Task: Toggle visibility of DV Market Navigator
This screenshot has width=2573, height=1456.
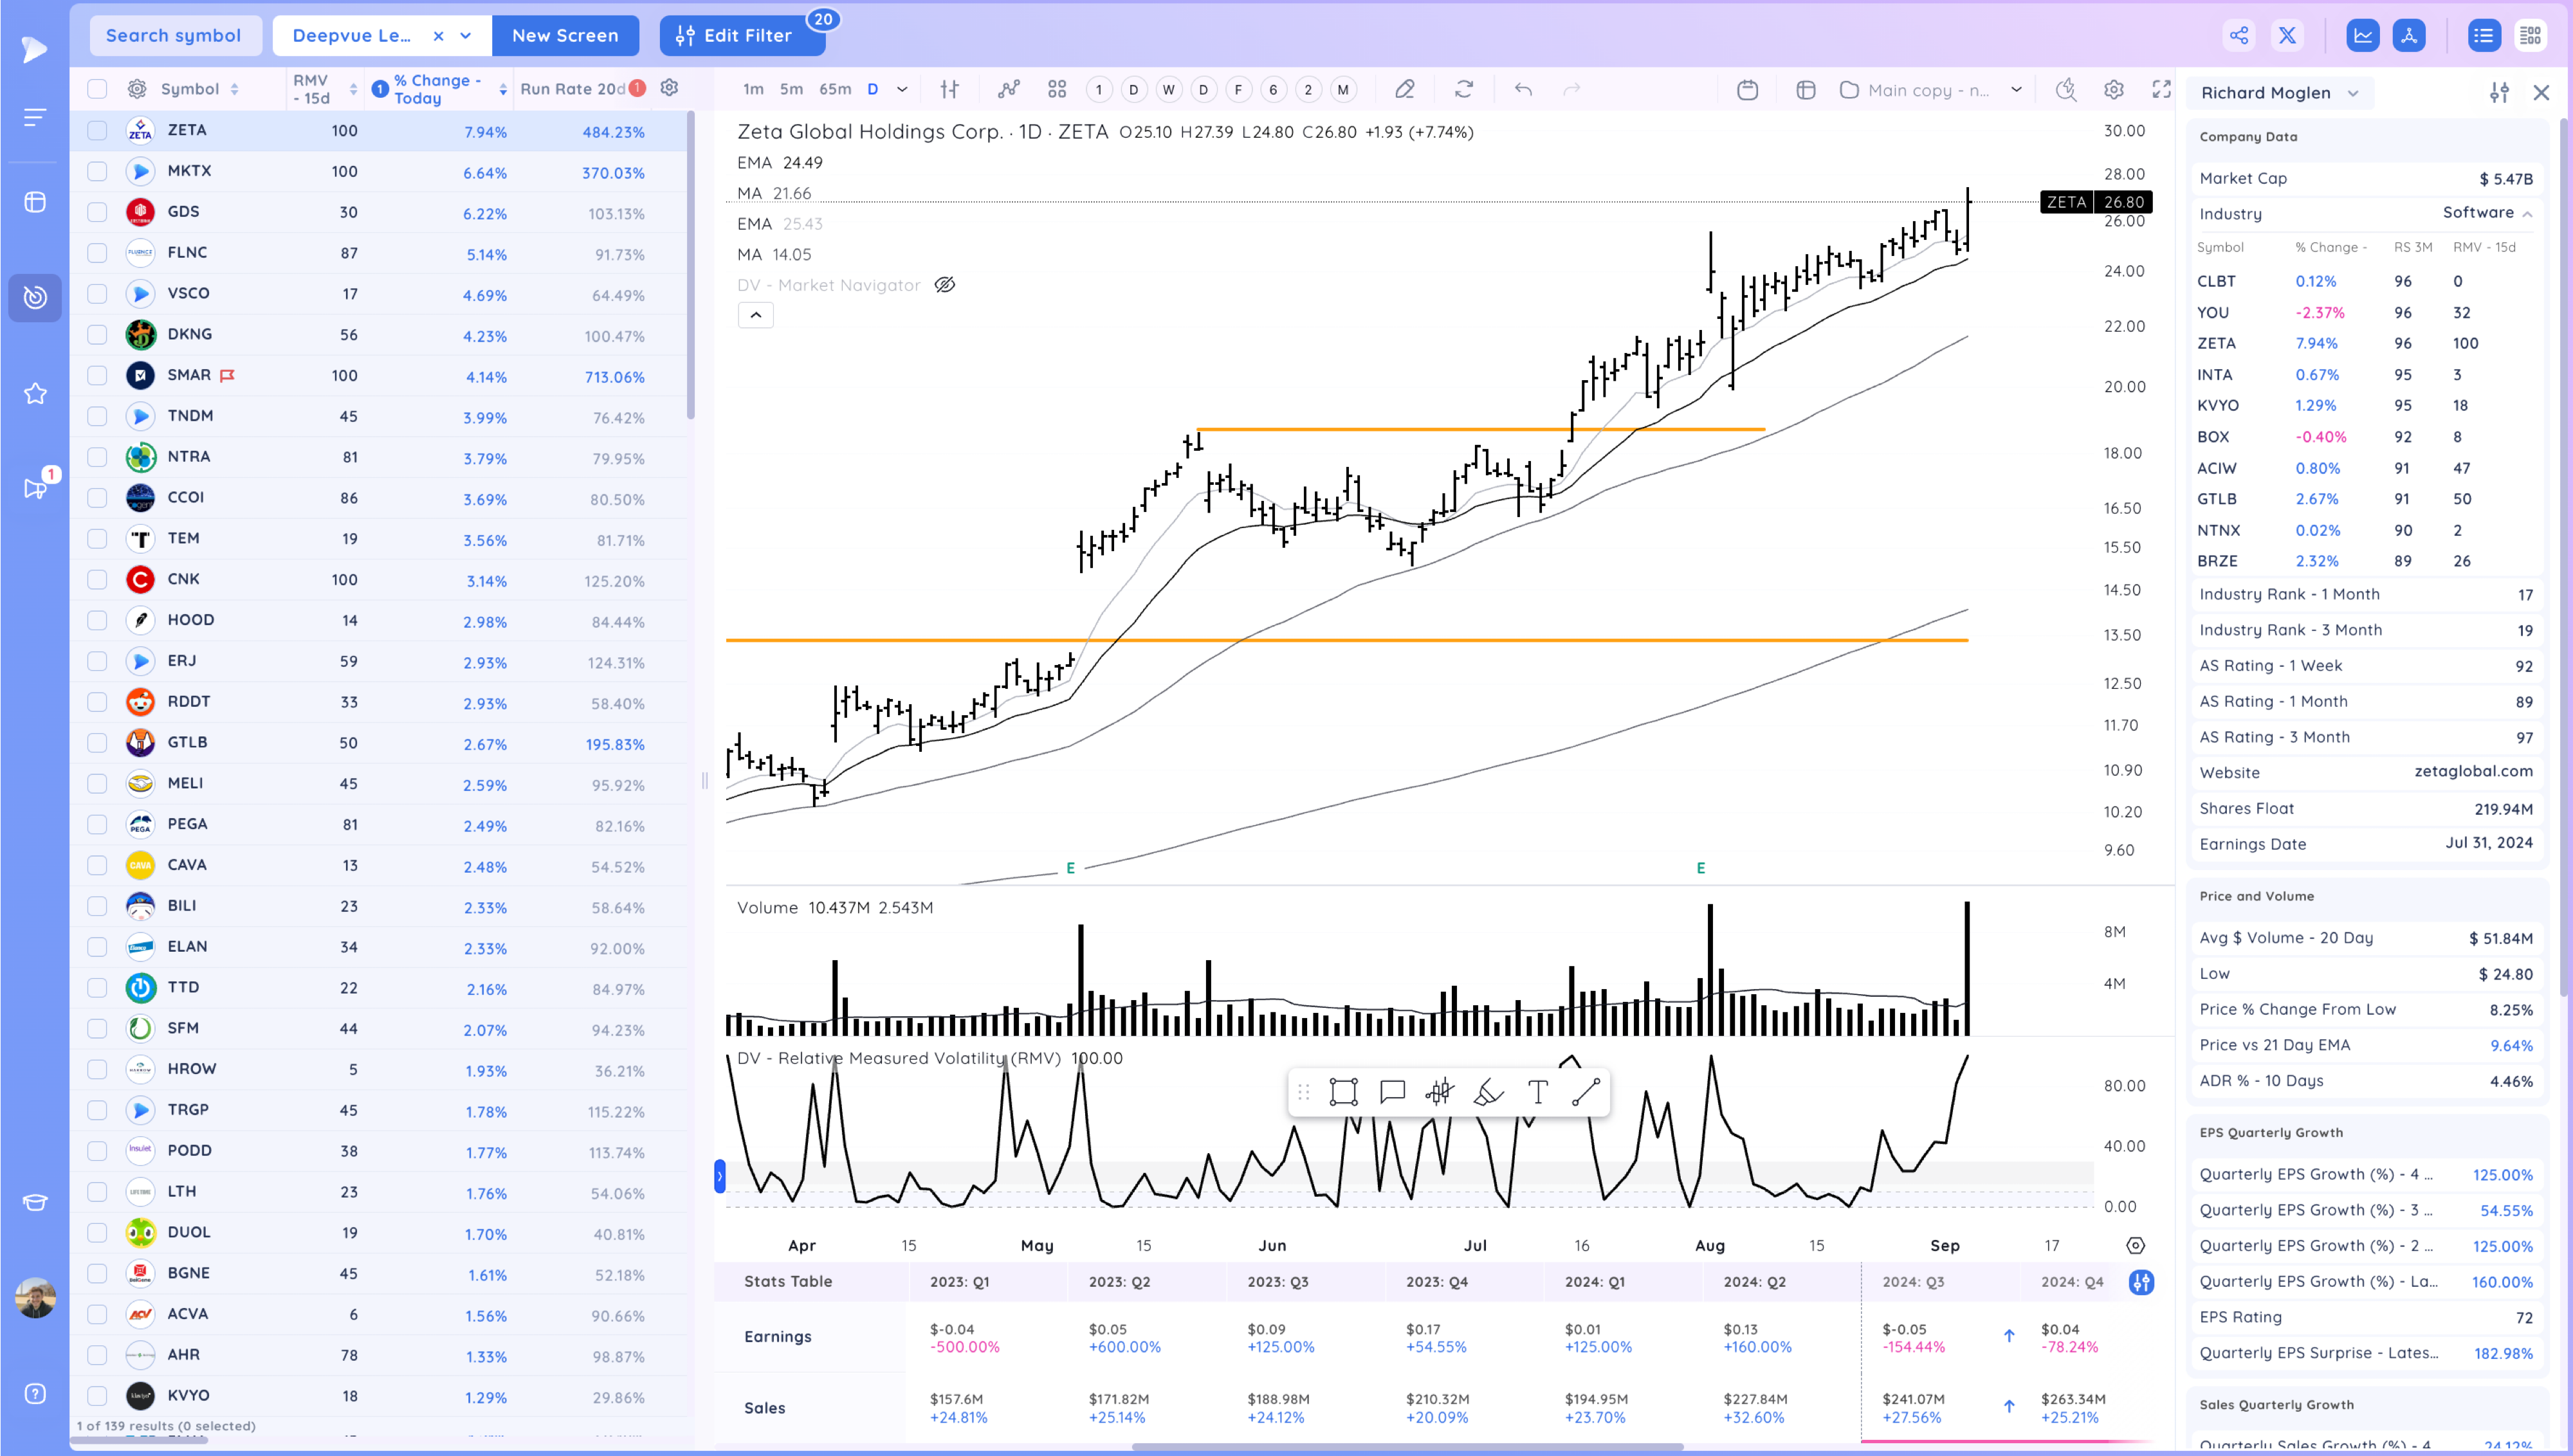Action: [x=944, y=285]
